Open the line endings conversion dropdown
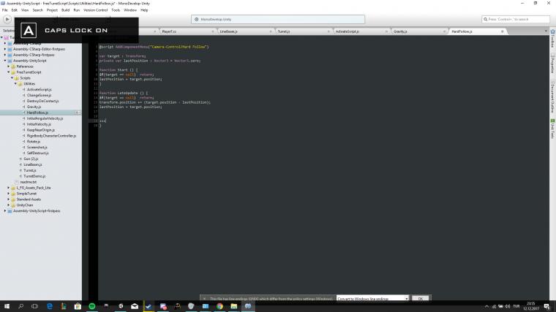Viewport: 556px width, 312px height. [x=372, y=299]
